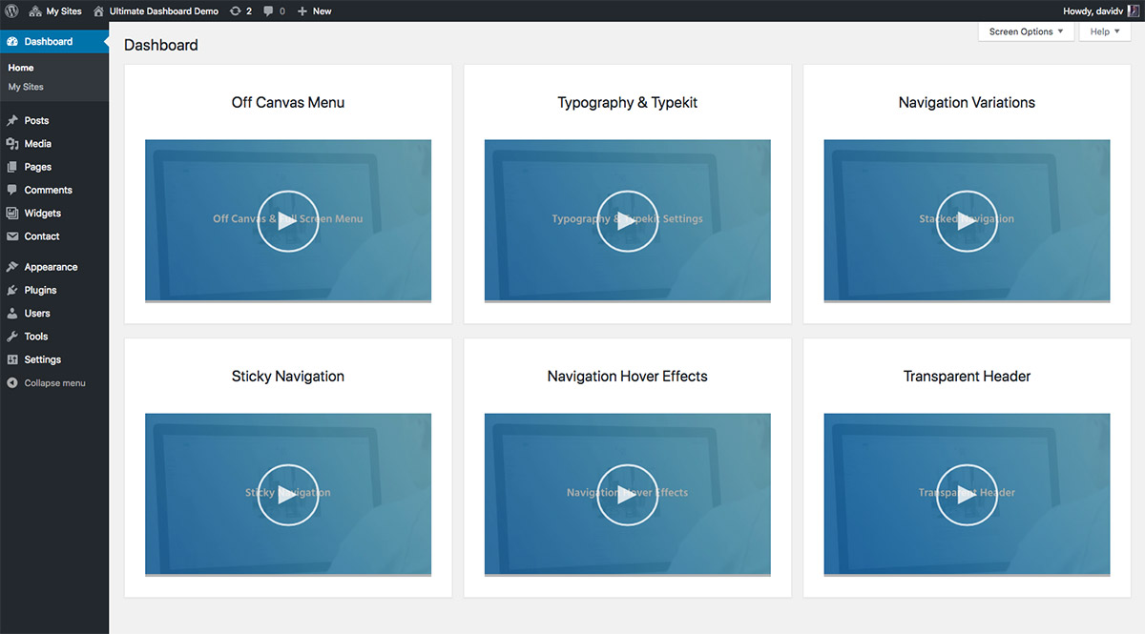
Task: Play the Typography & Typekit video
Action: coord(628,221)
